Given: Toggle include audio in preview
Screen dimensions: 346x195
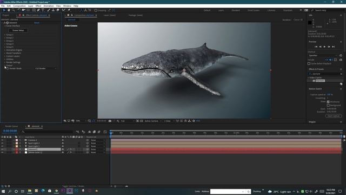Looking at the screenshot, I should click(x=330, y=60).
